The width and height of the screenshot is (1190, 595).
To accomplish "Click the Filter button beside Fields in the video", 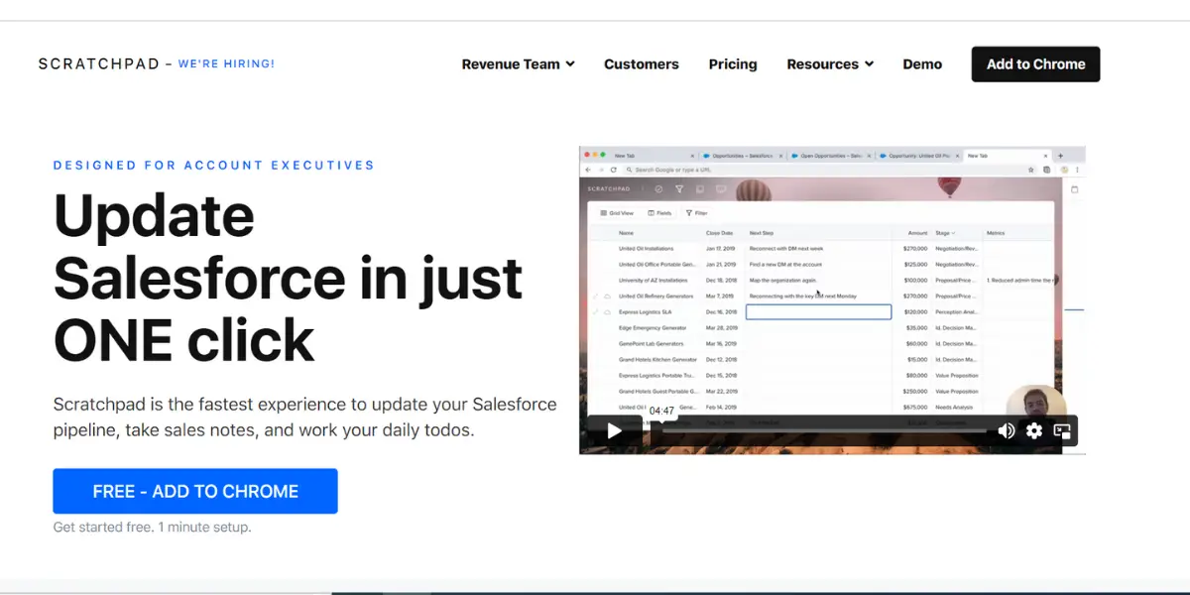I will tap(697, 213).
